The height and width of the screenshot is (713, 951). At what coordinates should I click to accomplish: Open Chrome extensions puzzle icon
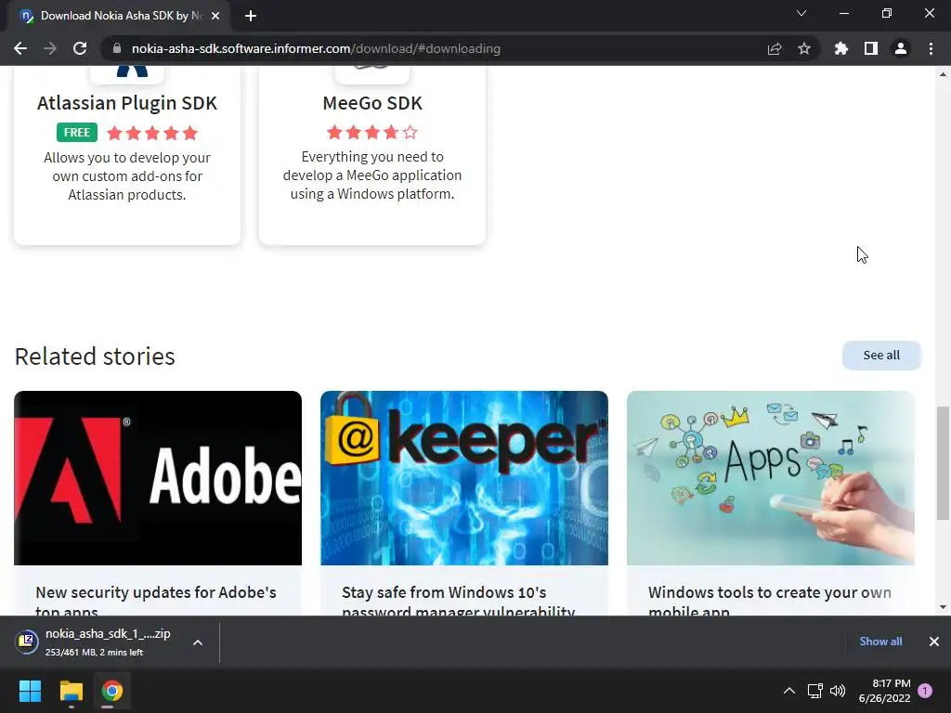click(841, 48)
